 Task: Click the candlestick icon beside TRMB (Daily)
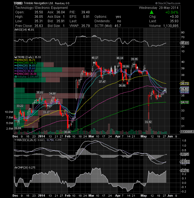pyautogui.click(x=16, y=57)
